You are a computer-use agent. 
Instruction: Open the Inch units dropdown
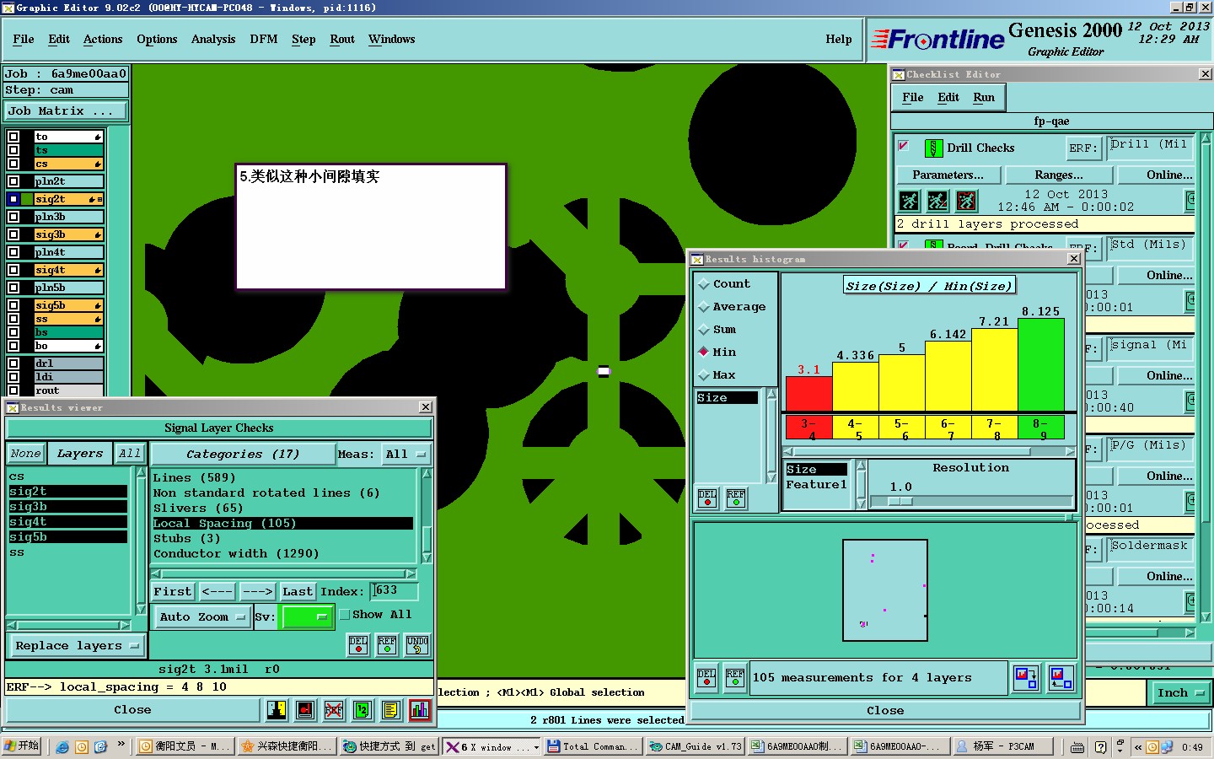coord(1180,693)
